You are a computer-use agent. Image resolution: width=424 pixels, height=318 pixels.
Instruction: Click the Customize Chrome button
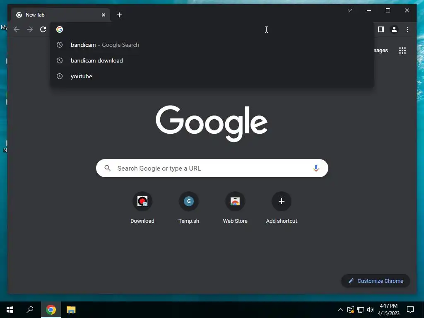point(376,281)
